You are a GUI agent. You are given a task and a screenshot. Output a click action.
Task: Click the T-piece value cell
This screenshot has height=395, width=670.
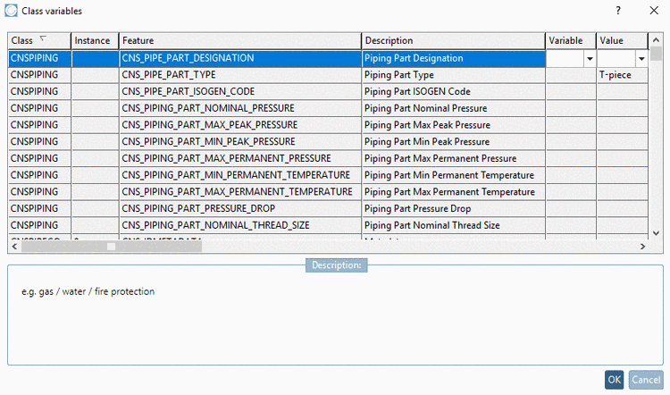tap(622, 75)
